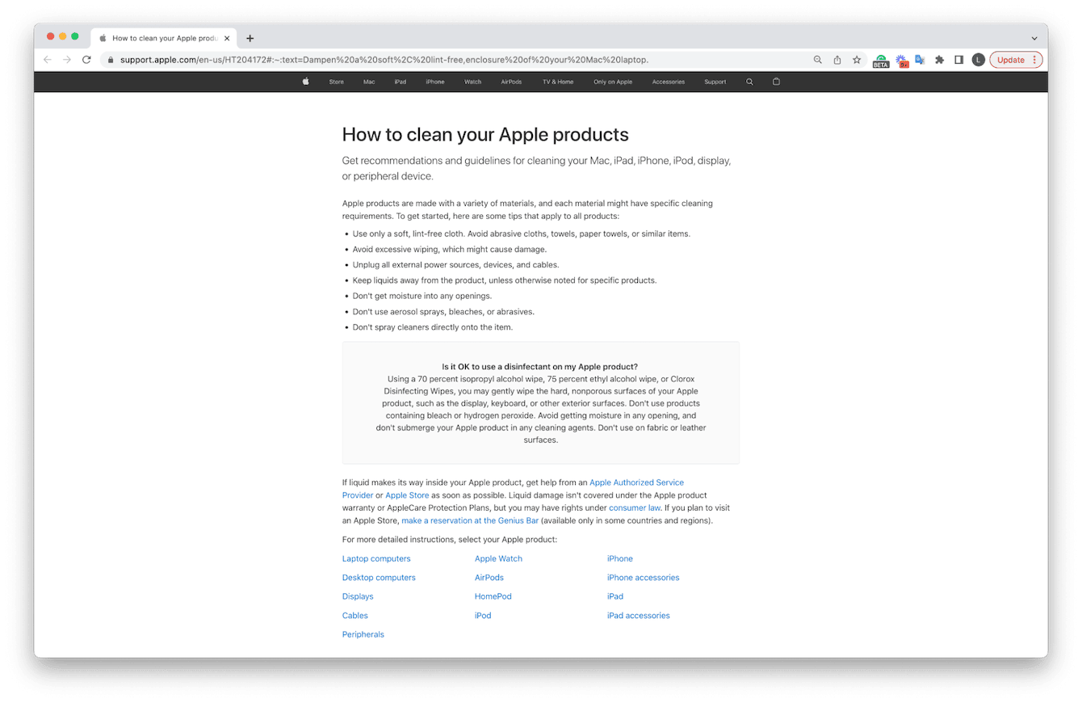Image resolution: width=1082 pixels, height=703 pixels.
Task: Reload the current page
Action: tap(86, 59)
